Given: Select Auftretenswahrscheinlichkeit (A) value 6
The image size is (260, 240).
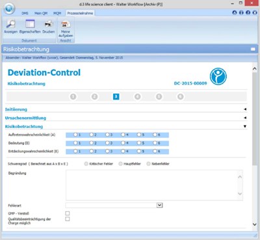Looking at the screenshot, I should coord(155,135).
